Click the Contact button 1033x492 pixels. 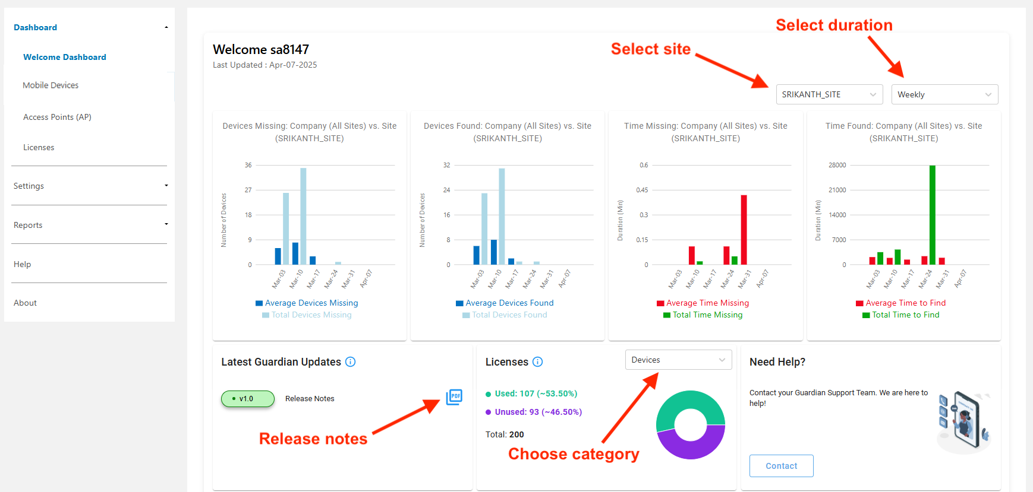[x=781, y=466]
